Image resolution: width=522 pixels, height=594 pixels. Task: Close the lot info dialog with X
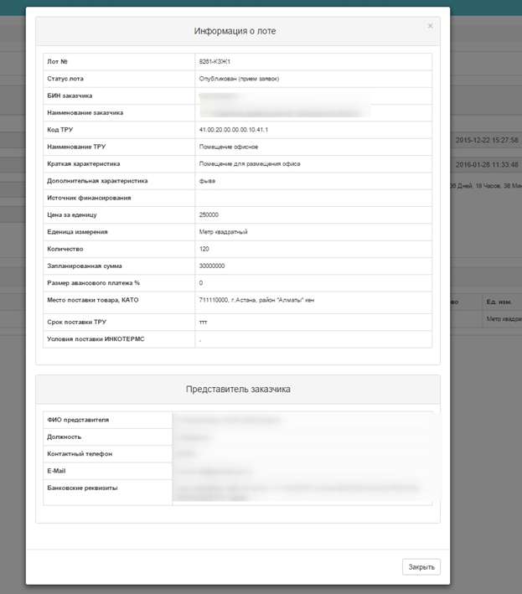pyautogui.click(x=431, y=26)
